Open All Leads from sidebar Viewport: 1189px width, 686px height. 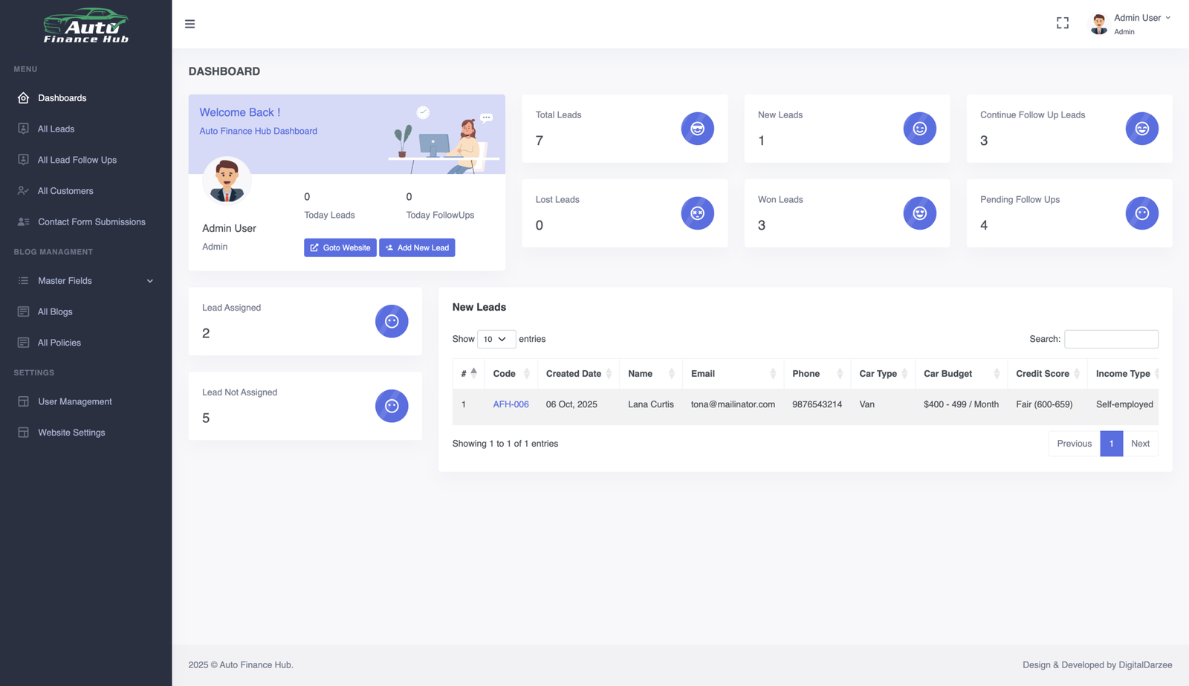(56, 129)
